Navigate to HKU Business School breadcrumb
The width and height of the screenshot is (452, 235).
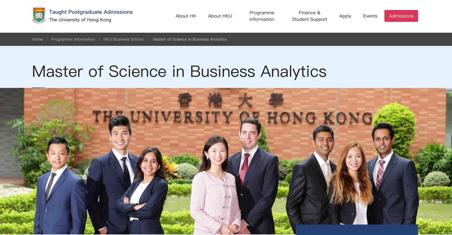123,39
